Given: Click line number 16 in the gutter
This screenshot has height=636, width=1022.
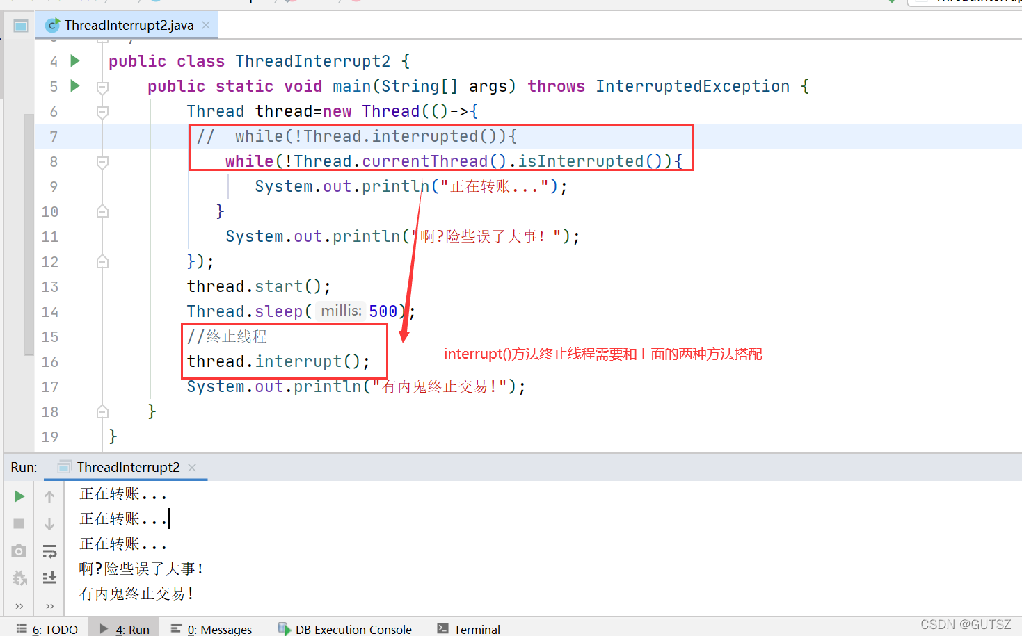Looking at the screenshot, I should (50, 362).
